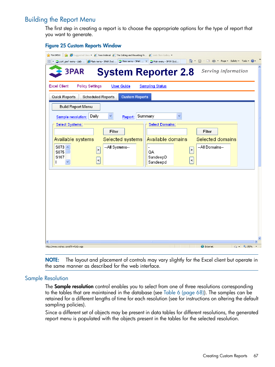Image resolution: width=275 pixels, height=367 pixels.
Task: Click the Available systems list scroll-down arrow
Action: click(68, 162)
